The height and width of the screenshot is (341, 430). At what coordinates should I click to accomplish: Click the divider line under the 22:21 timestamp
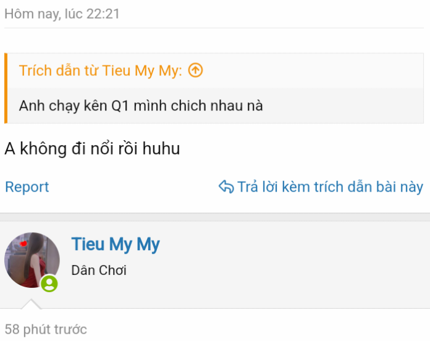[x=214, y=28]
